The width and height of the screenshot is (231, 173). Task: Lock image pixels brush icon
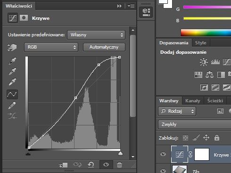click(x=196, y=138)
